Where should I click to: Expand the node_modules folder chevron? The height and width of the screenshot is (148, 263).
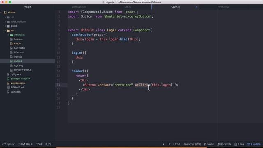5,22
